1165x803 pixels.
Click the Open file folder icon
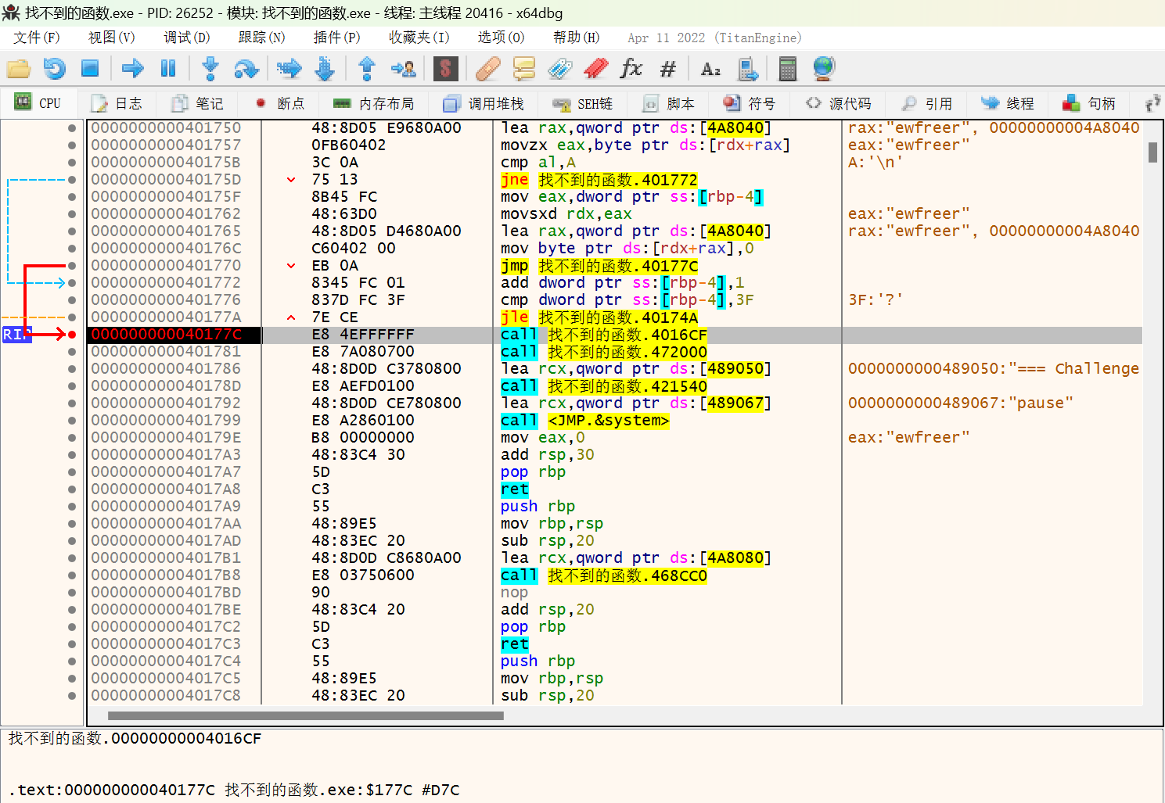pos(18,69)
